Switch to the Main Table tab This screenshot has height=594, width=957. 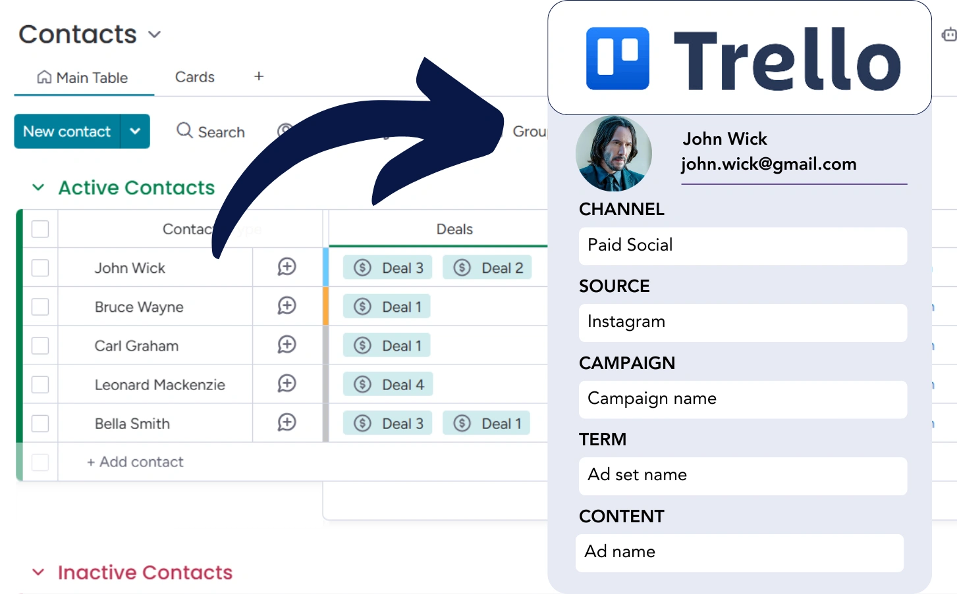coord(84,78)
